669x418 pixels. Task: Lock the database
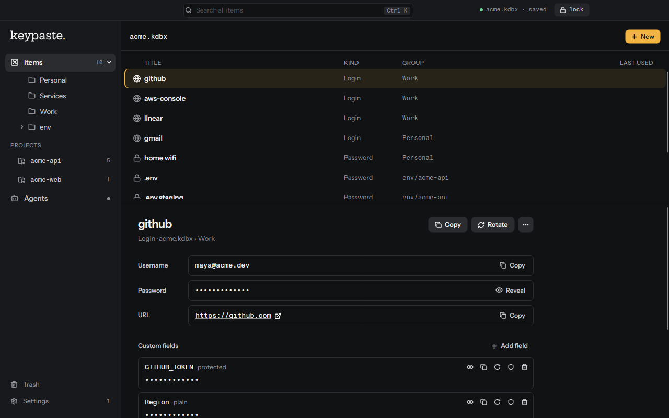pyautogui.click(x=572, y=10)
